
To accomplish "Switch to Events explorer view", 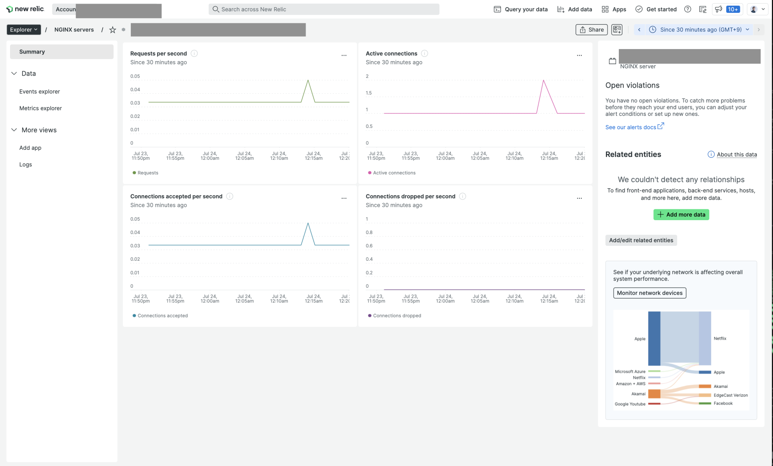I will click(39, 91).
